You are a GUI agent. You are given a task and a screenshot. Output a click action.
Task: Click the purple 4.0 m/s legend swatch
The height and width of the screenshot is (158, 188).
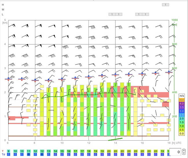[x=182, y=103]
